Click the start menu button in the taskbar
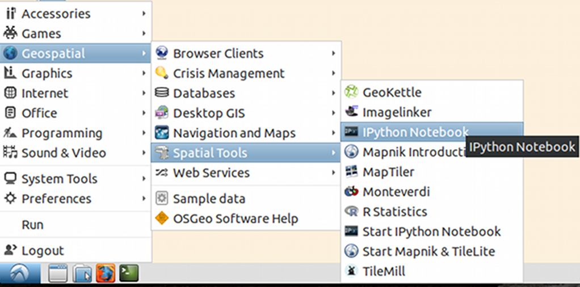580x287 pixels. (20, 274)
